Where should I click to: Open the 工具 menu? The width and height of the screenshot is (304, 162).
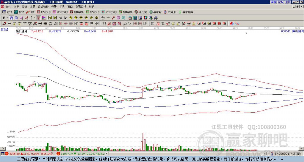62,7
